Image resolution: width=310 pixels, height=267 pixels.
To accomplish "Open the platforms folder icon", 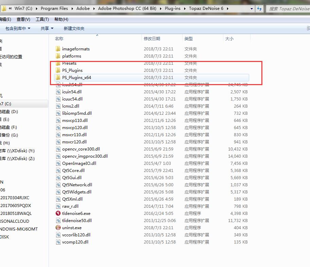I will (58, 56).
